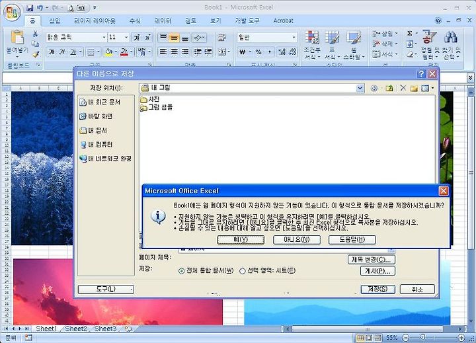Click the Help (H) button in message box
The image size is (476, 343).
[352, 239]
